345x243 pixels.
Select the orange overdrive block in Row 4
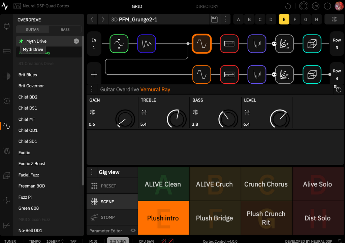[201, 74]
